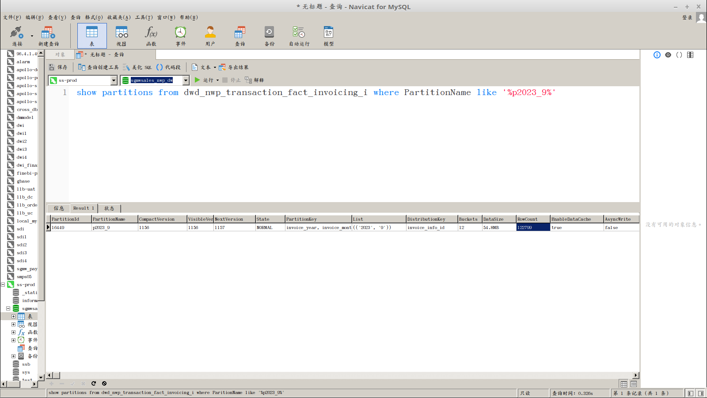The height and width of the screenshot is (398, 707).
Task: Click the 运行 (Run) button
Action: [x=204, y=80]
